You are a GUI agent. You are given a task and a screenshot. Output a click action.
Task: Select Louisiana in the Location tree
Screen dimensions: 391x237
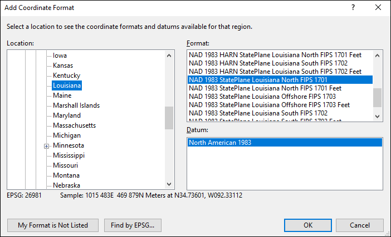[x=67, y=85]
